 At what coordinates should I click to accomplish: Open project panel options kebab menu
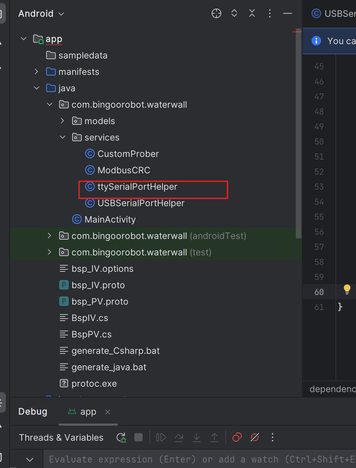tap(270, 13)
